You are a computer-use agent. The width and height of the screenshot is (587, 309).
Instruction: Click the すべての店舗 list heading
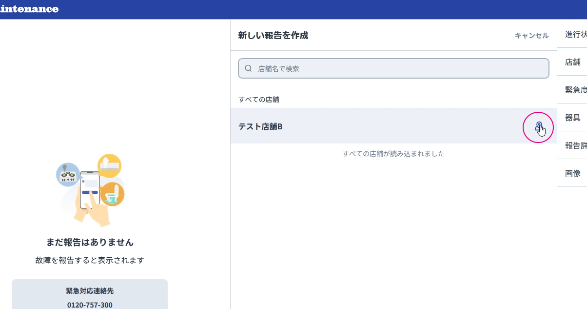259,100
